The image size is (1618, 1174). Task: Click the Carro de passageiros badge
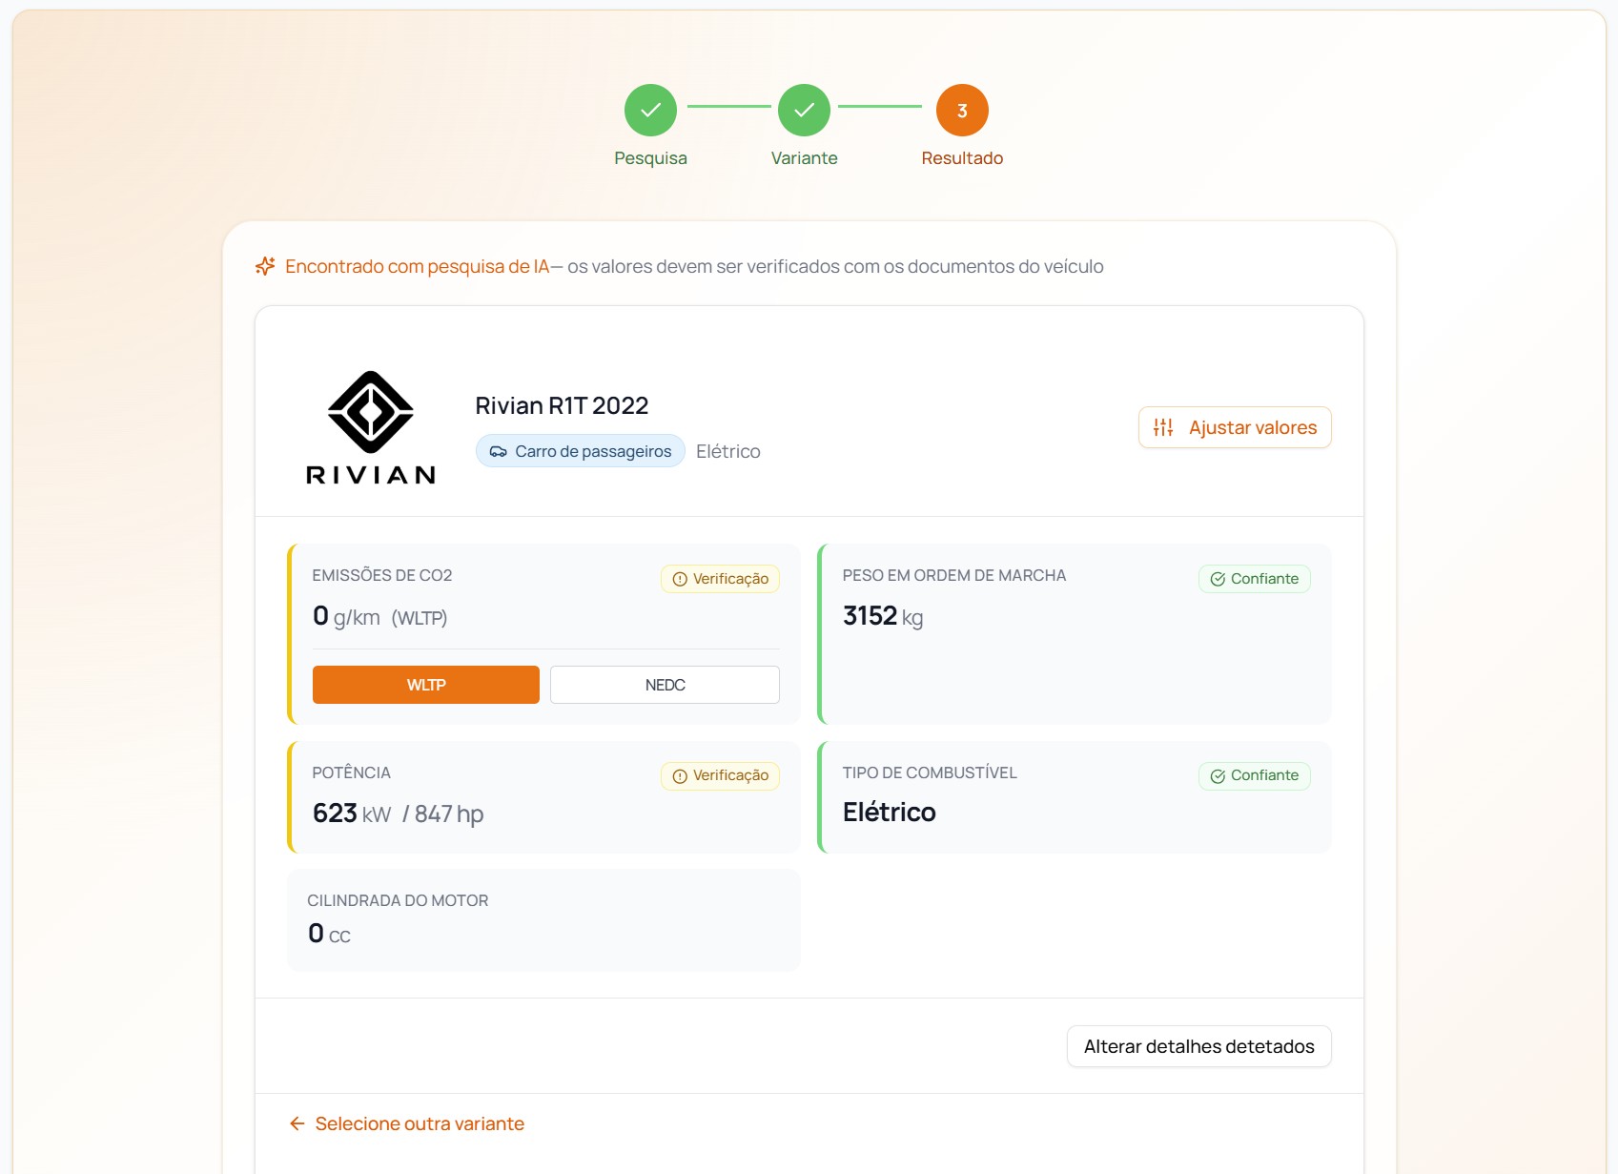tap(581, 451)
